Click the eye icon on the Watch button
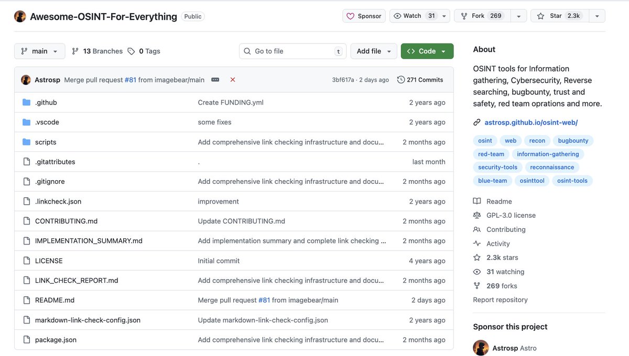 pyautogui.click(x=397, y=16)
